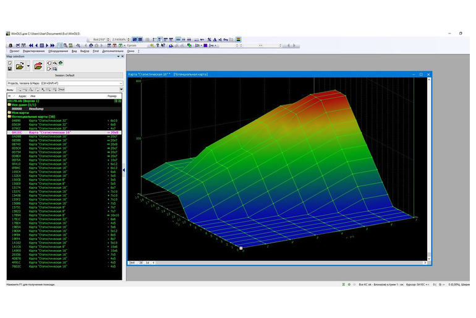Select the 1017B.ols (Версия 1) project row
The image size is (476, 318).
pyautogui.click(x=64, y=101)
